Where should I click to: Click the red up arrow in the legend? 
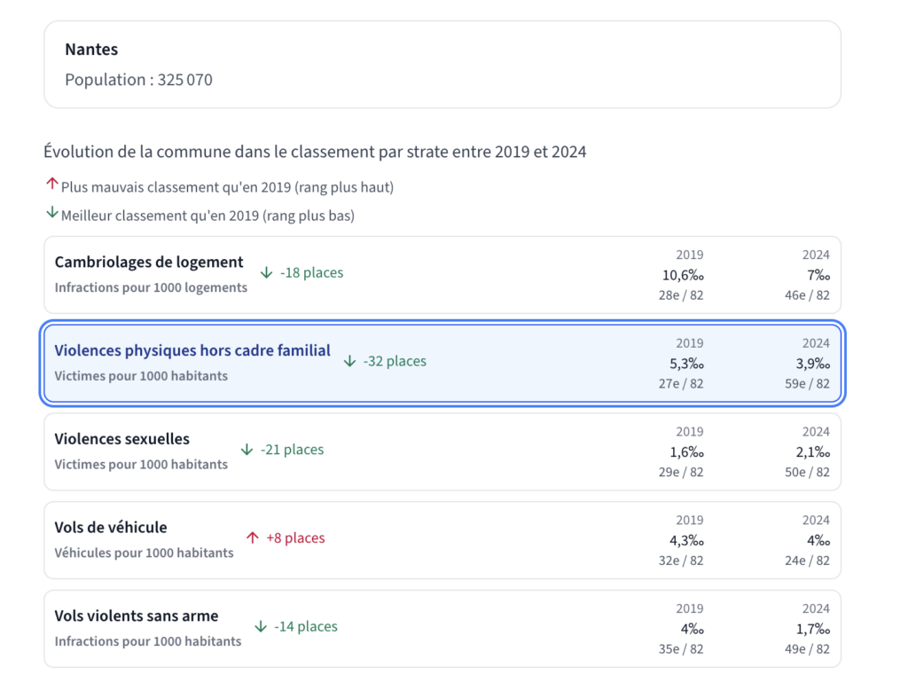click(x=51, y=185)
